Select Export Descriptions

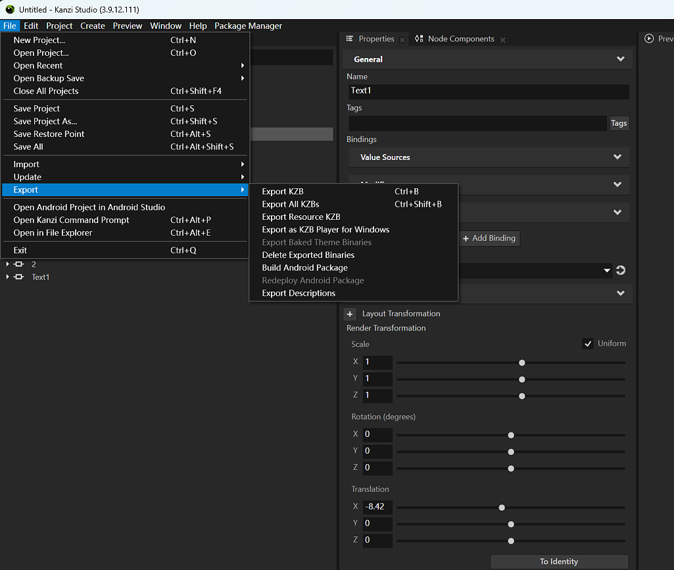click(x=353, y=293)
